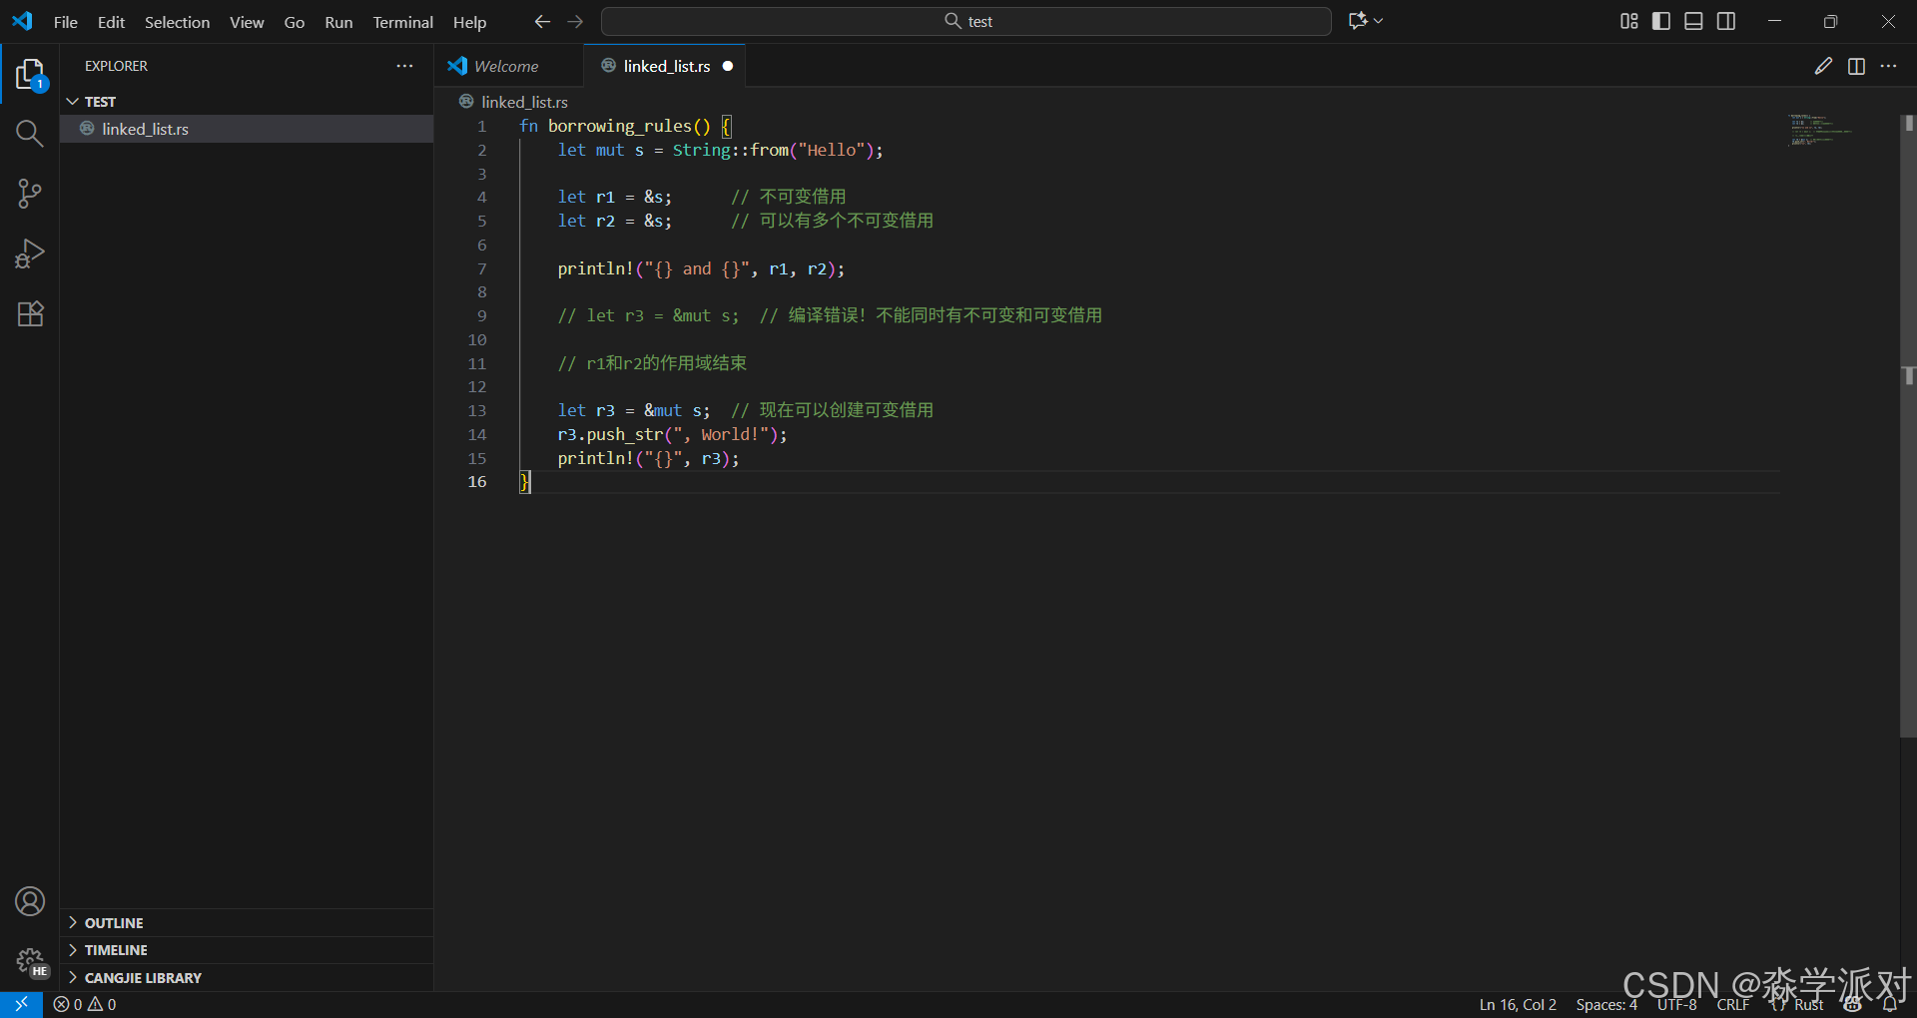Open editor More Actions ellipsis

coord(1888,66)
